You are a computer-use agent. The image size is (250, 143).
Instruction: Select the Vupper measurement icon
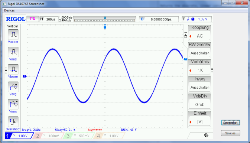pyautogui.click(x=13, y=35)
